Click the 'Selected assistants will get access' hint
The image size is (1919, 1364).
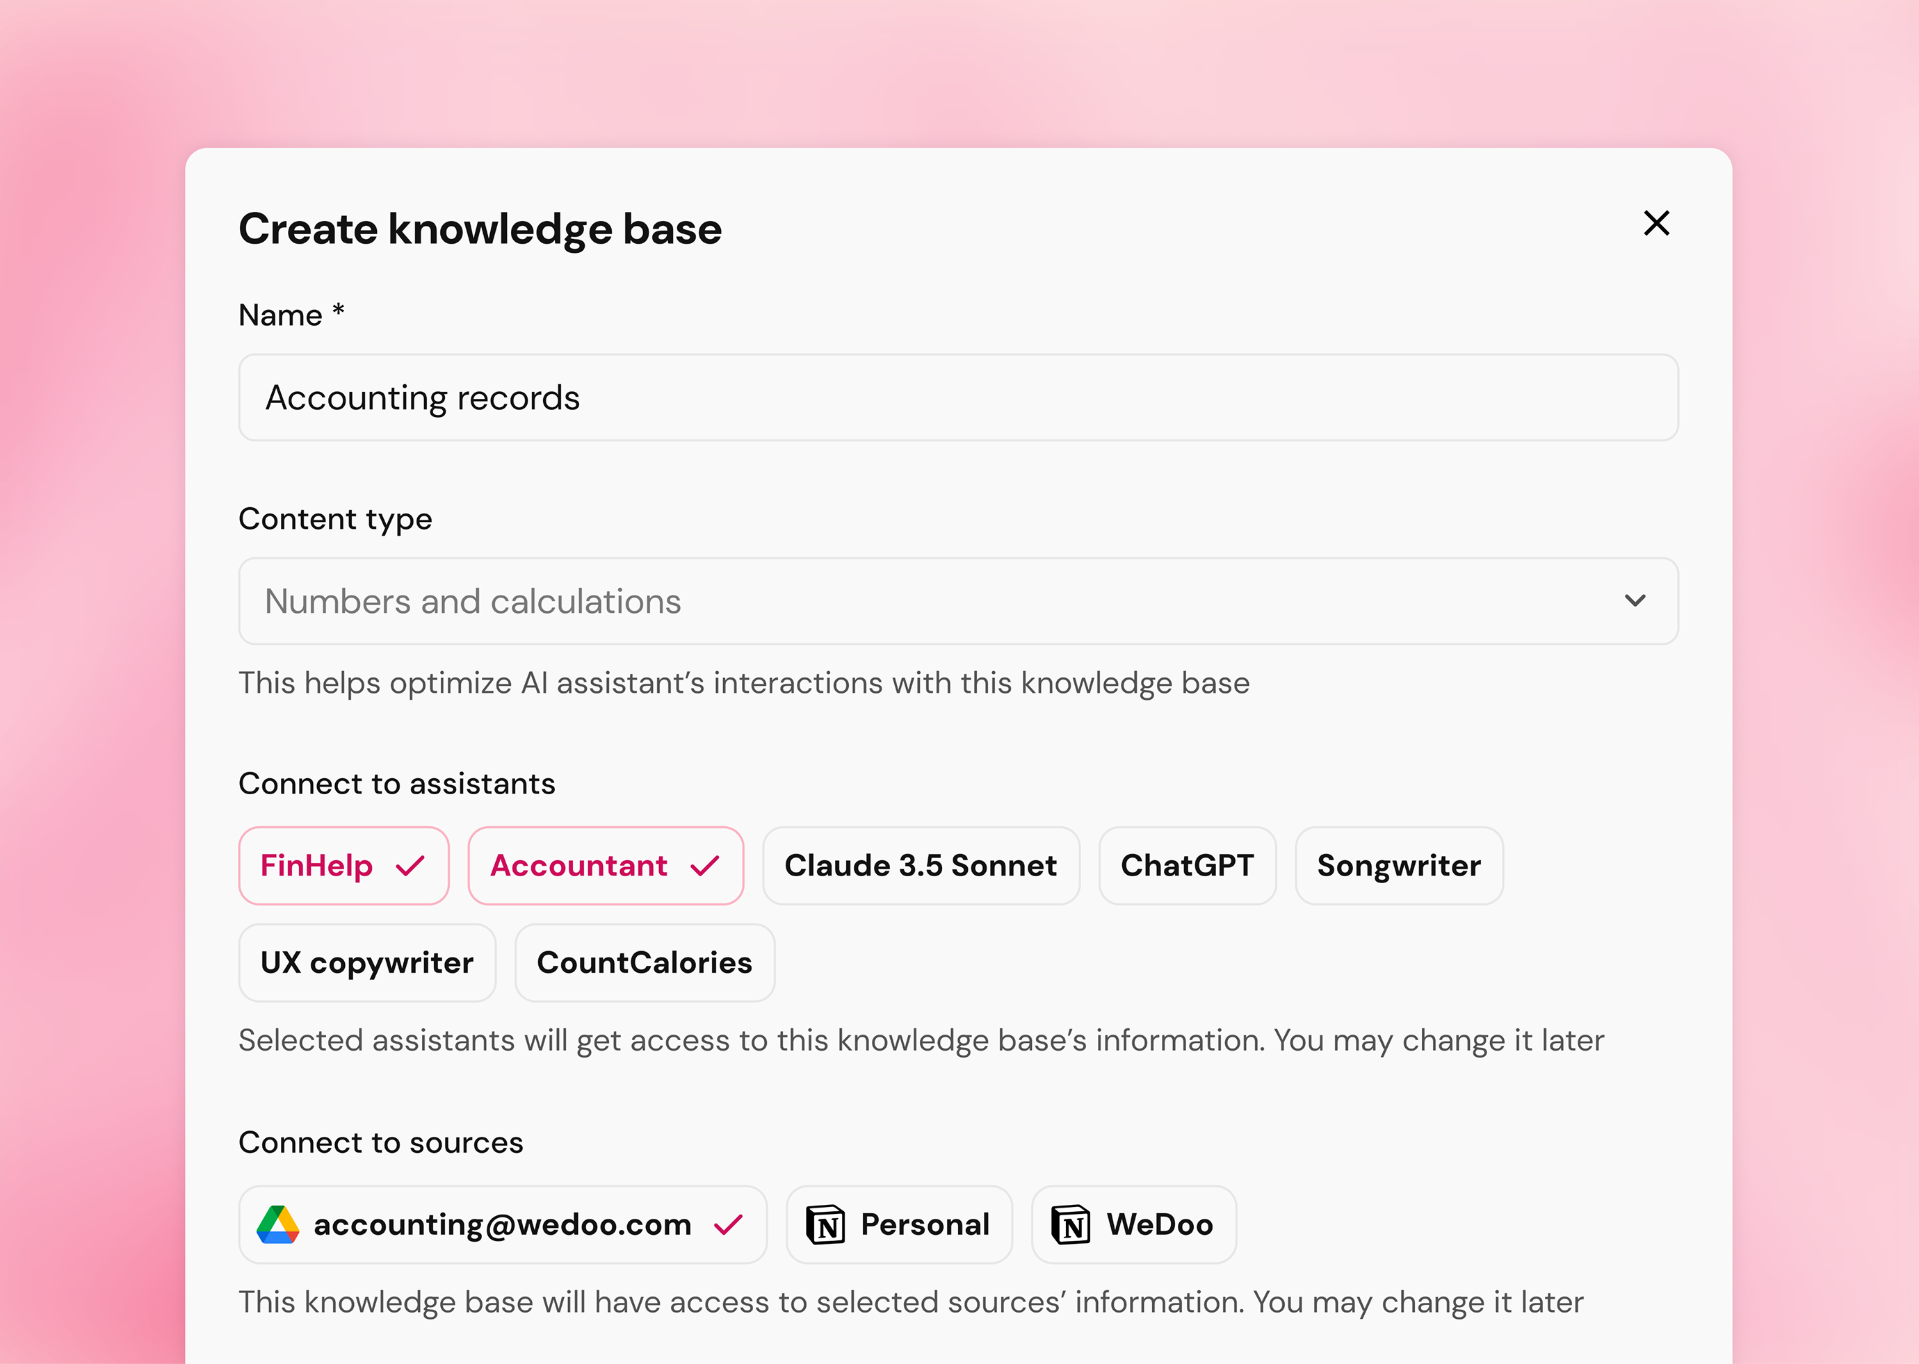tap(921, 1041)
